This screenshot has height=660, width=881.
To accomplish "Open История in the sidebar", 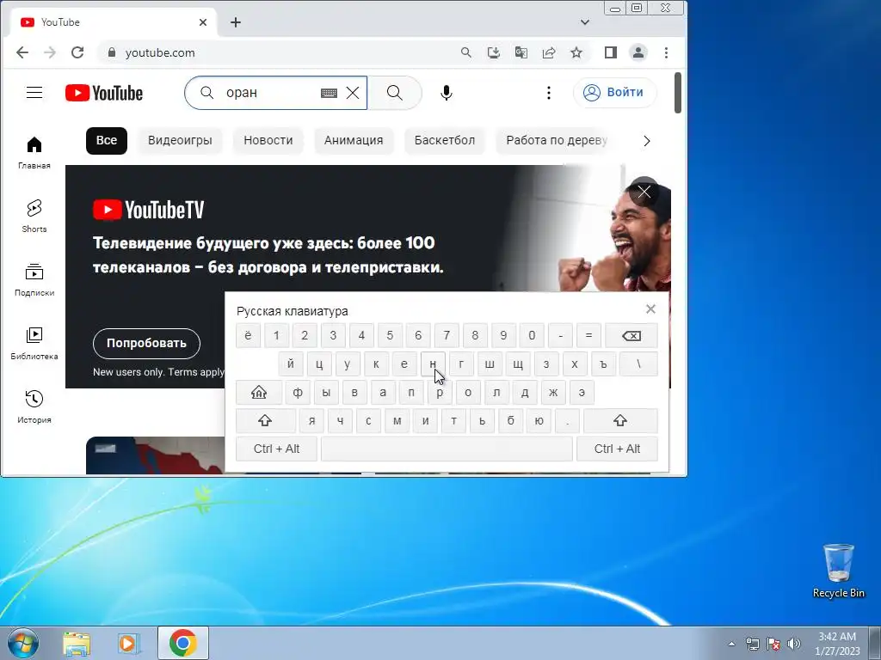I will tap(34, 406).
